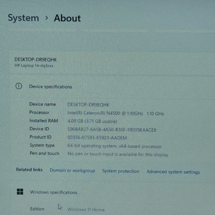Screen dimensions: 215x215
Task: Collapse the Windows specifications section header
Action: (54, 192)
